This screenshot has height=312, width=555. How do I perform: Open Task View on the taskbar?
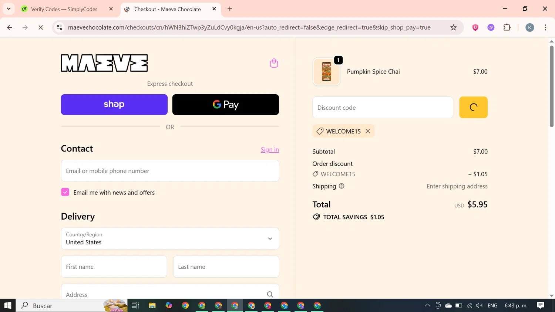[x=135, y=305]
